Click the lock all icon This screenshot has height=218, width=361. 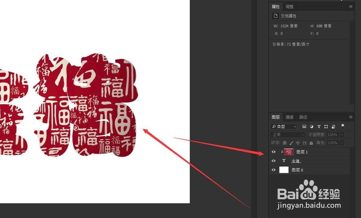[311, 143]
